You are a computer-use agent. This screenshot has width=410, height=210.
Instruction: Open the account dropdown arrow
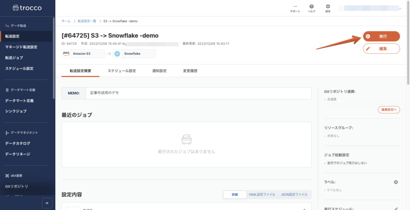400,8
